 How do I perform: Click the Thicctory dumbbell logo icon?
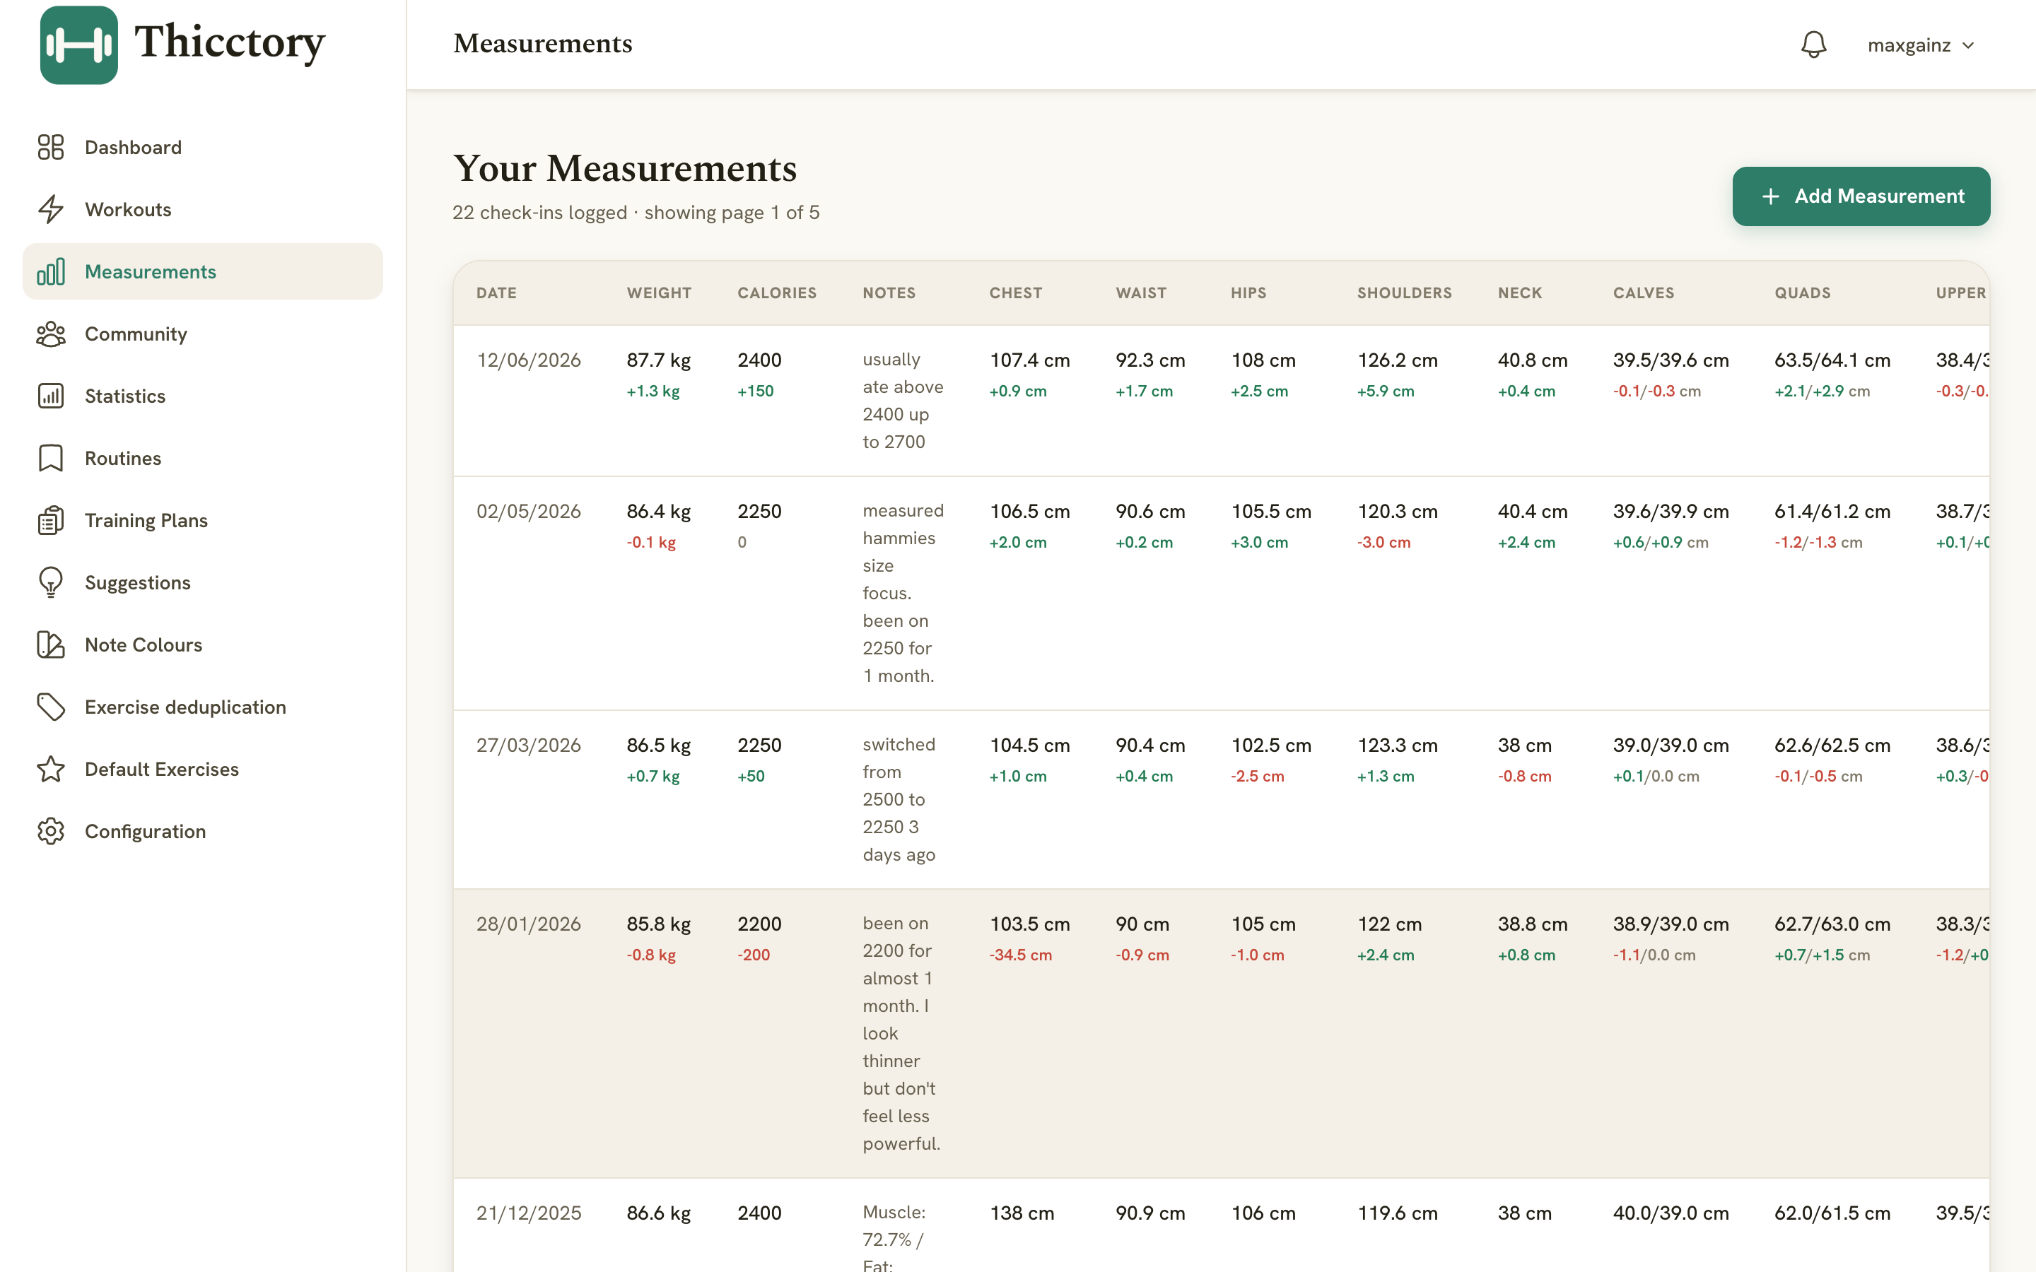coord(79,45)
